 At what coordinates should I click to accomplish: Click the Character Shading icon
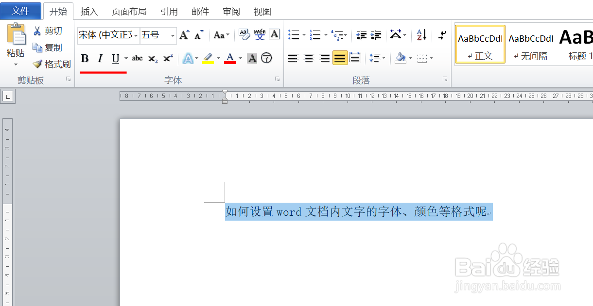(x=252, y=59)
